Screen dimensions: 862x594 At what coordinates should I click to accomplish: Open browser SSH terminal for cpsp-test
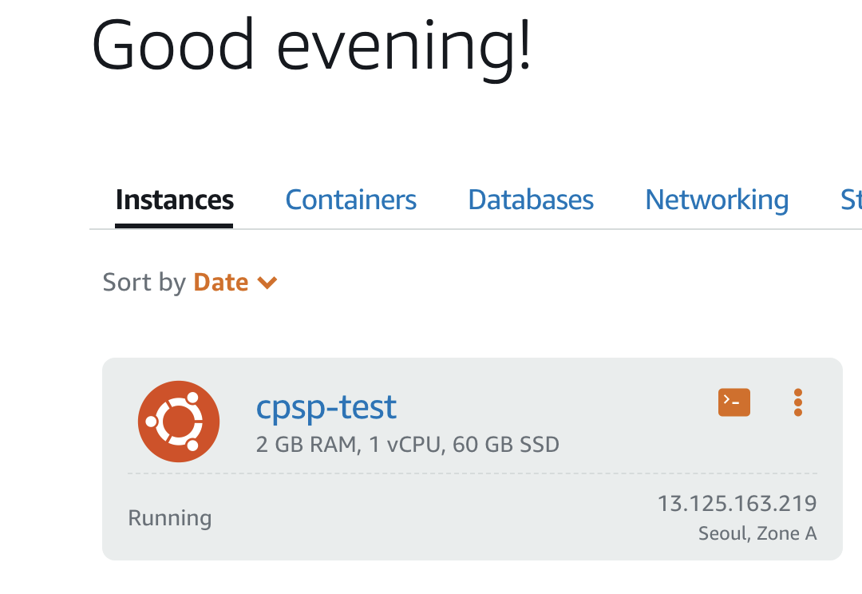(x=734, y=402)
